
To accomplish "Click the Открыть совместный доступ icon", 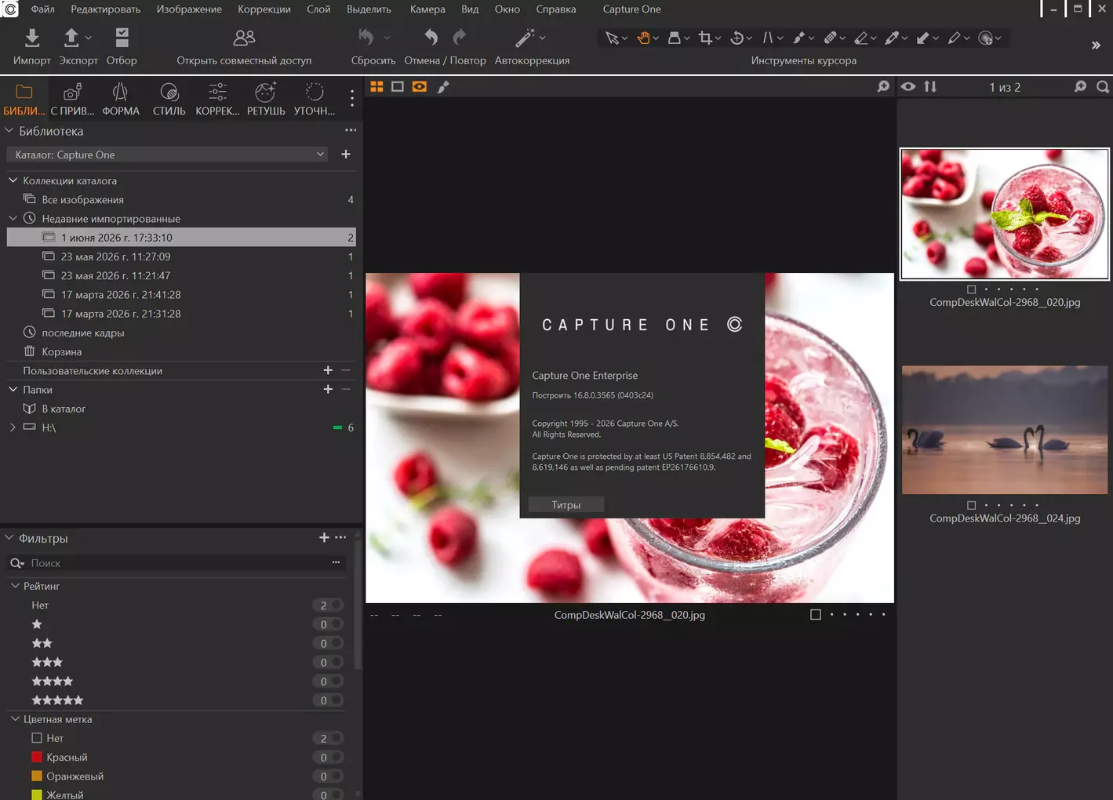I will pyautogui.click(x=244, y=38).
